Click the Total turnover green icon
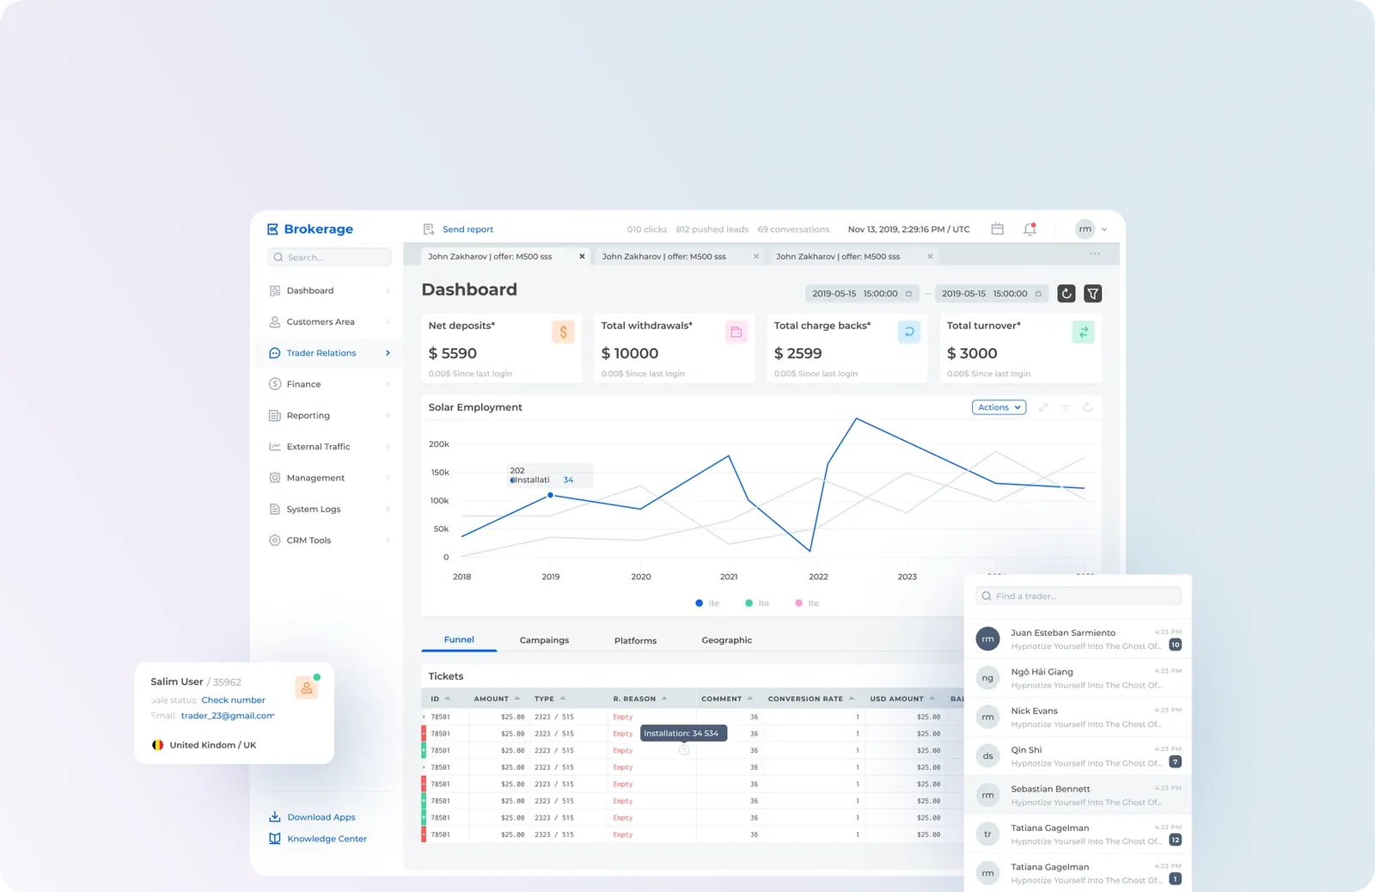 [x=1083, y=332]
